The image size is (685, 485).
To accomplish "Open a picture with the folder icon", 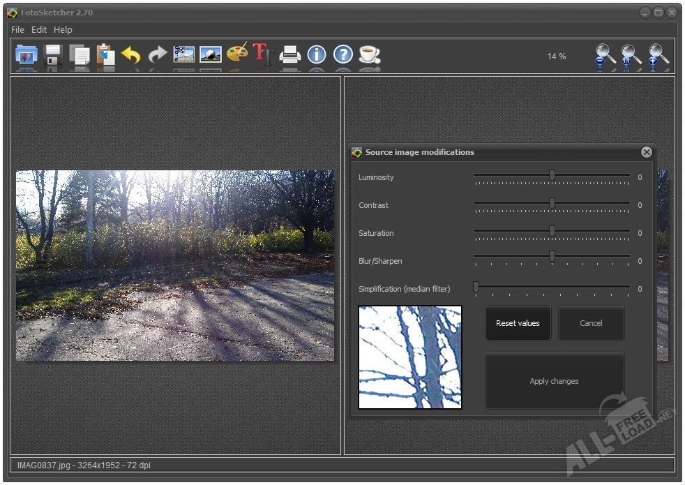I will tap(27, 55).
